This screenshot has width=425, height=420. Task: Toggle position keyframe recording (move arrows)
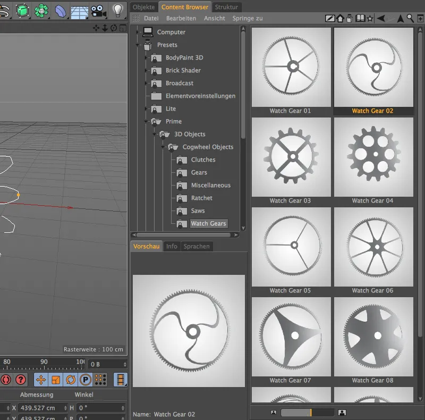click(41, 380)
